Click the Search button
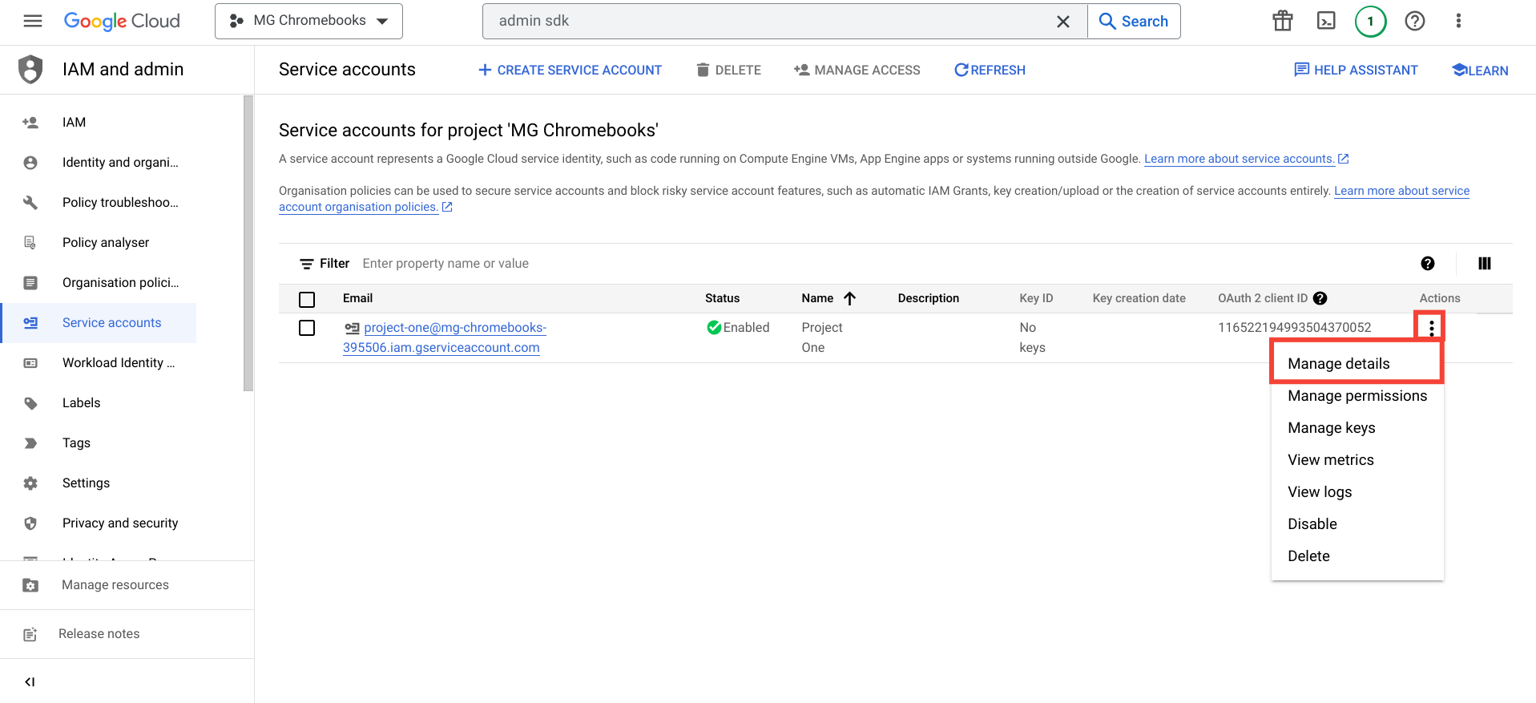Viewport: 1536px width, 703px height. [1134, 22]
